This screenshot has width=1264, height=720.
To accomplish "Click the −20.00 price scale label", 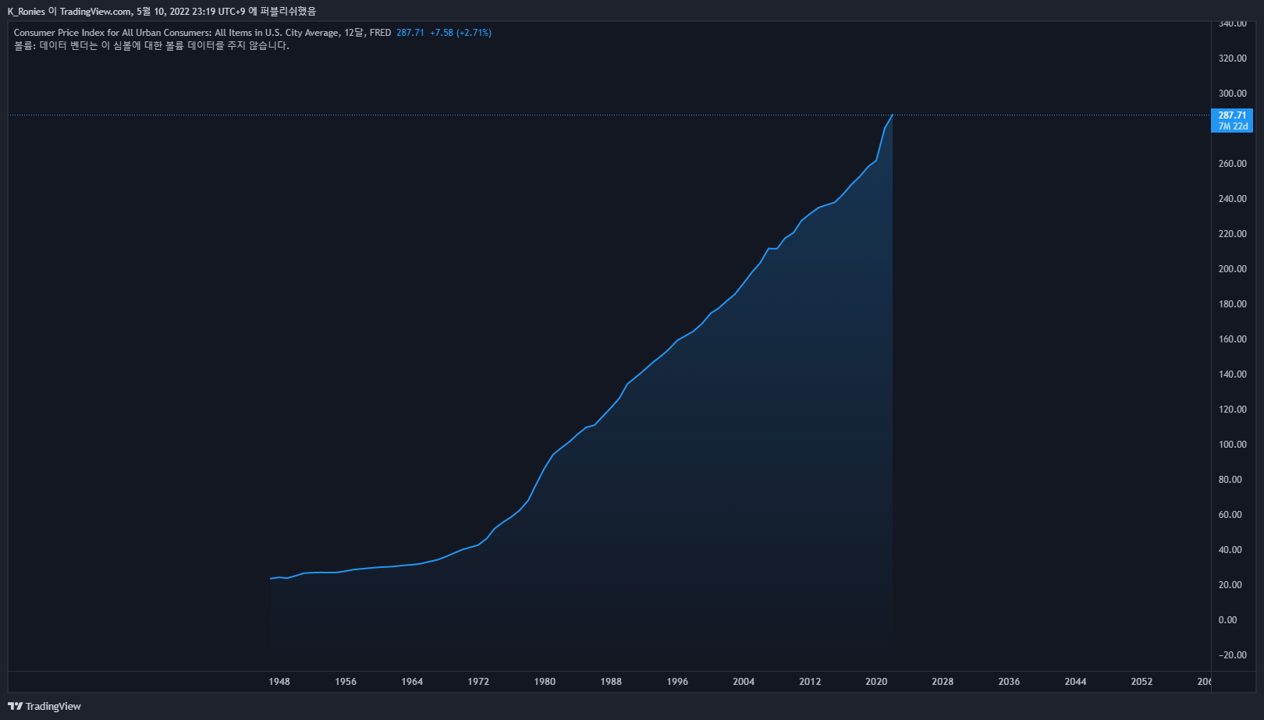I will (1233, 655).
